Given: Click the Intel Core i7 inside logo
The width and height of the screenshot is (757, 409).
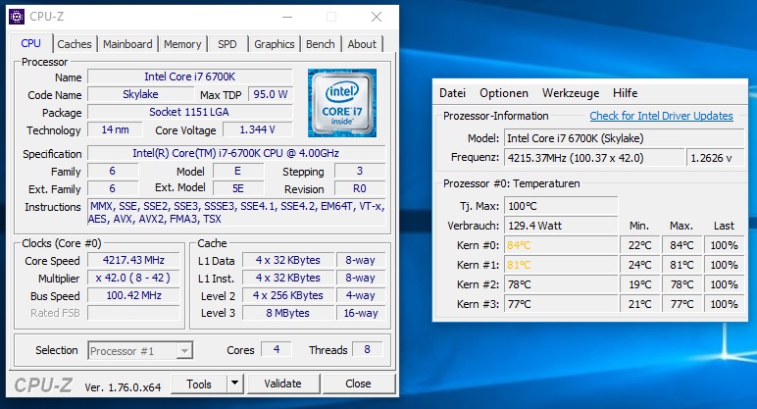Looking at the screenshot, I should 342,103.
